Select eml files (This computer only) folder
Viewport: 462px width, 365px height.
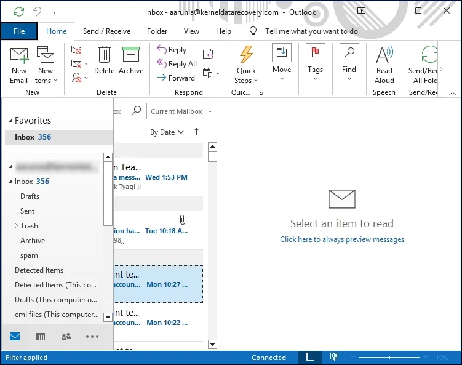(x=57, y=315)
